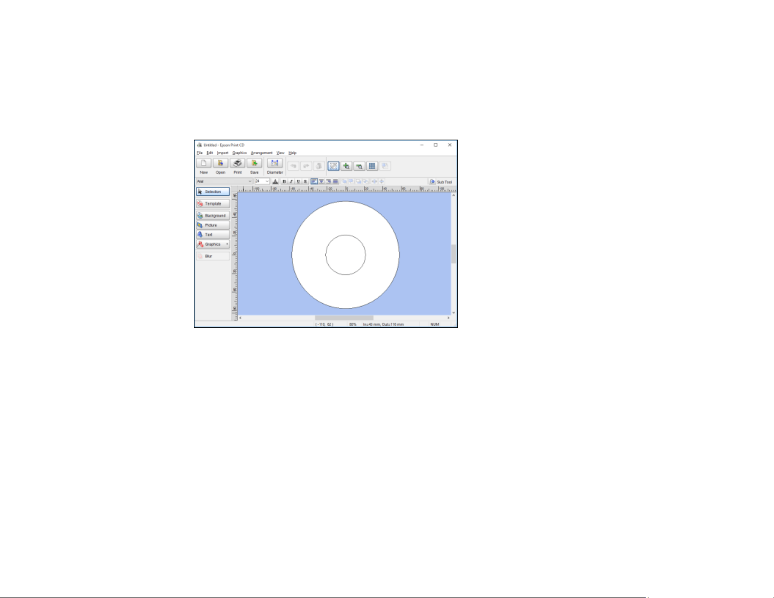Open the Arrangement menu
This screenshot has height=598, width=774.
click(262, 153)
